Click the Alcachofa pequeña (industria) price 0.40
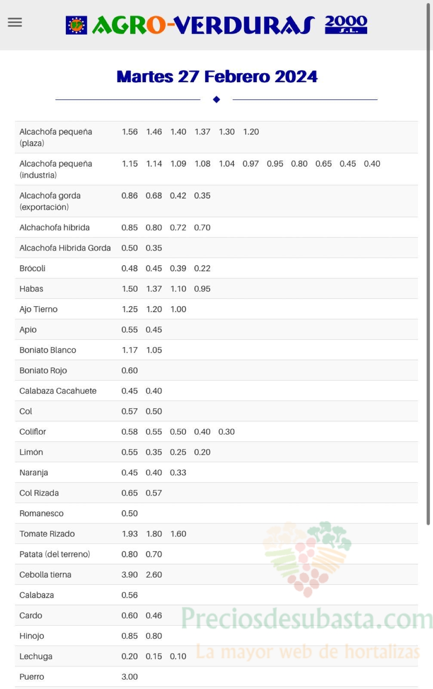The width and height of the screenshot is (433, 689). pos(372,164)
